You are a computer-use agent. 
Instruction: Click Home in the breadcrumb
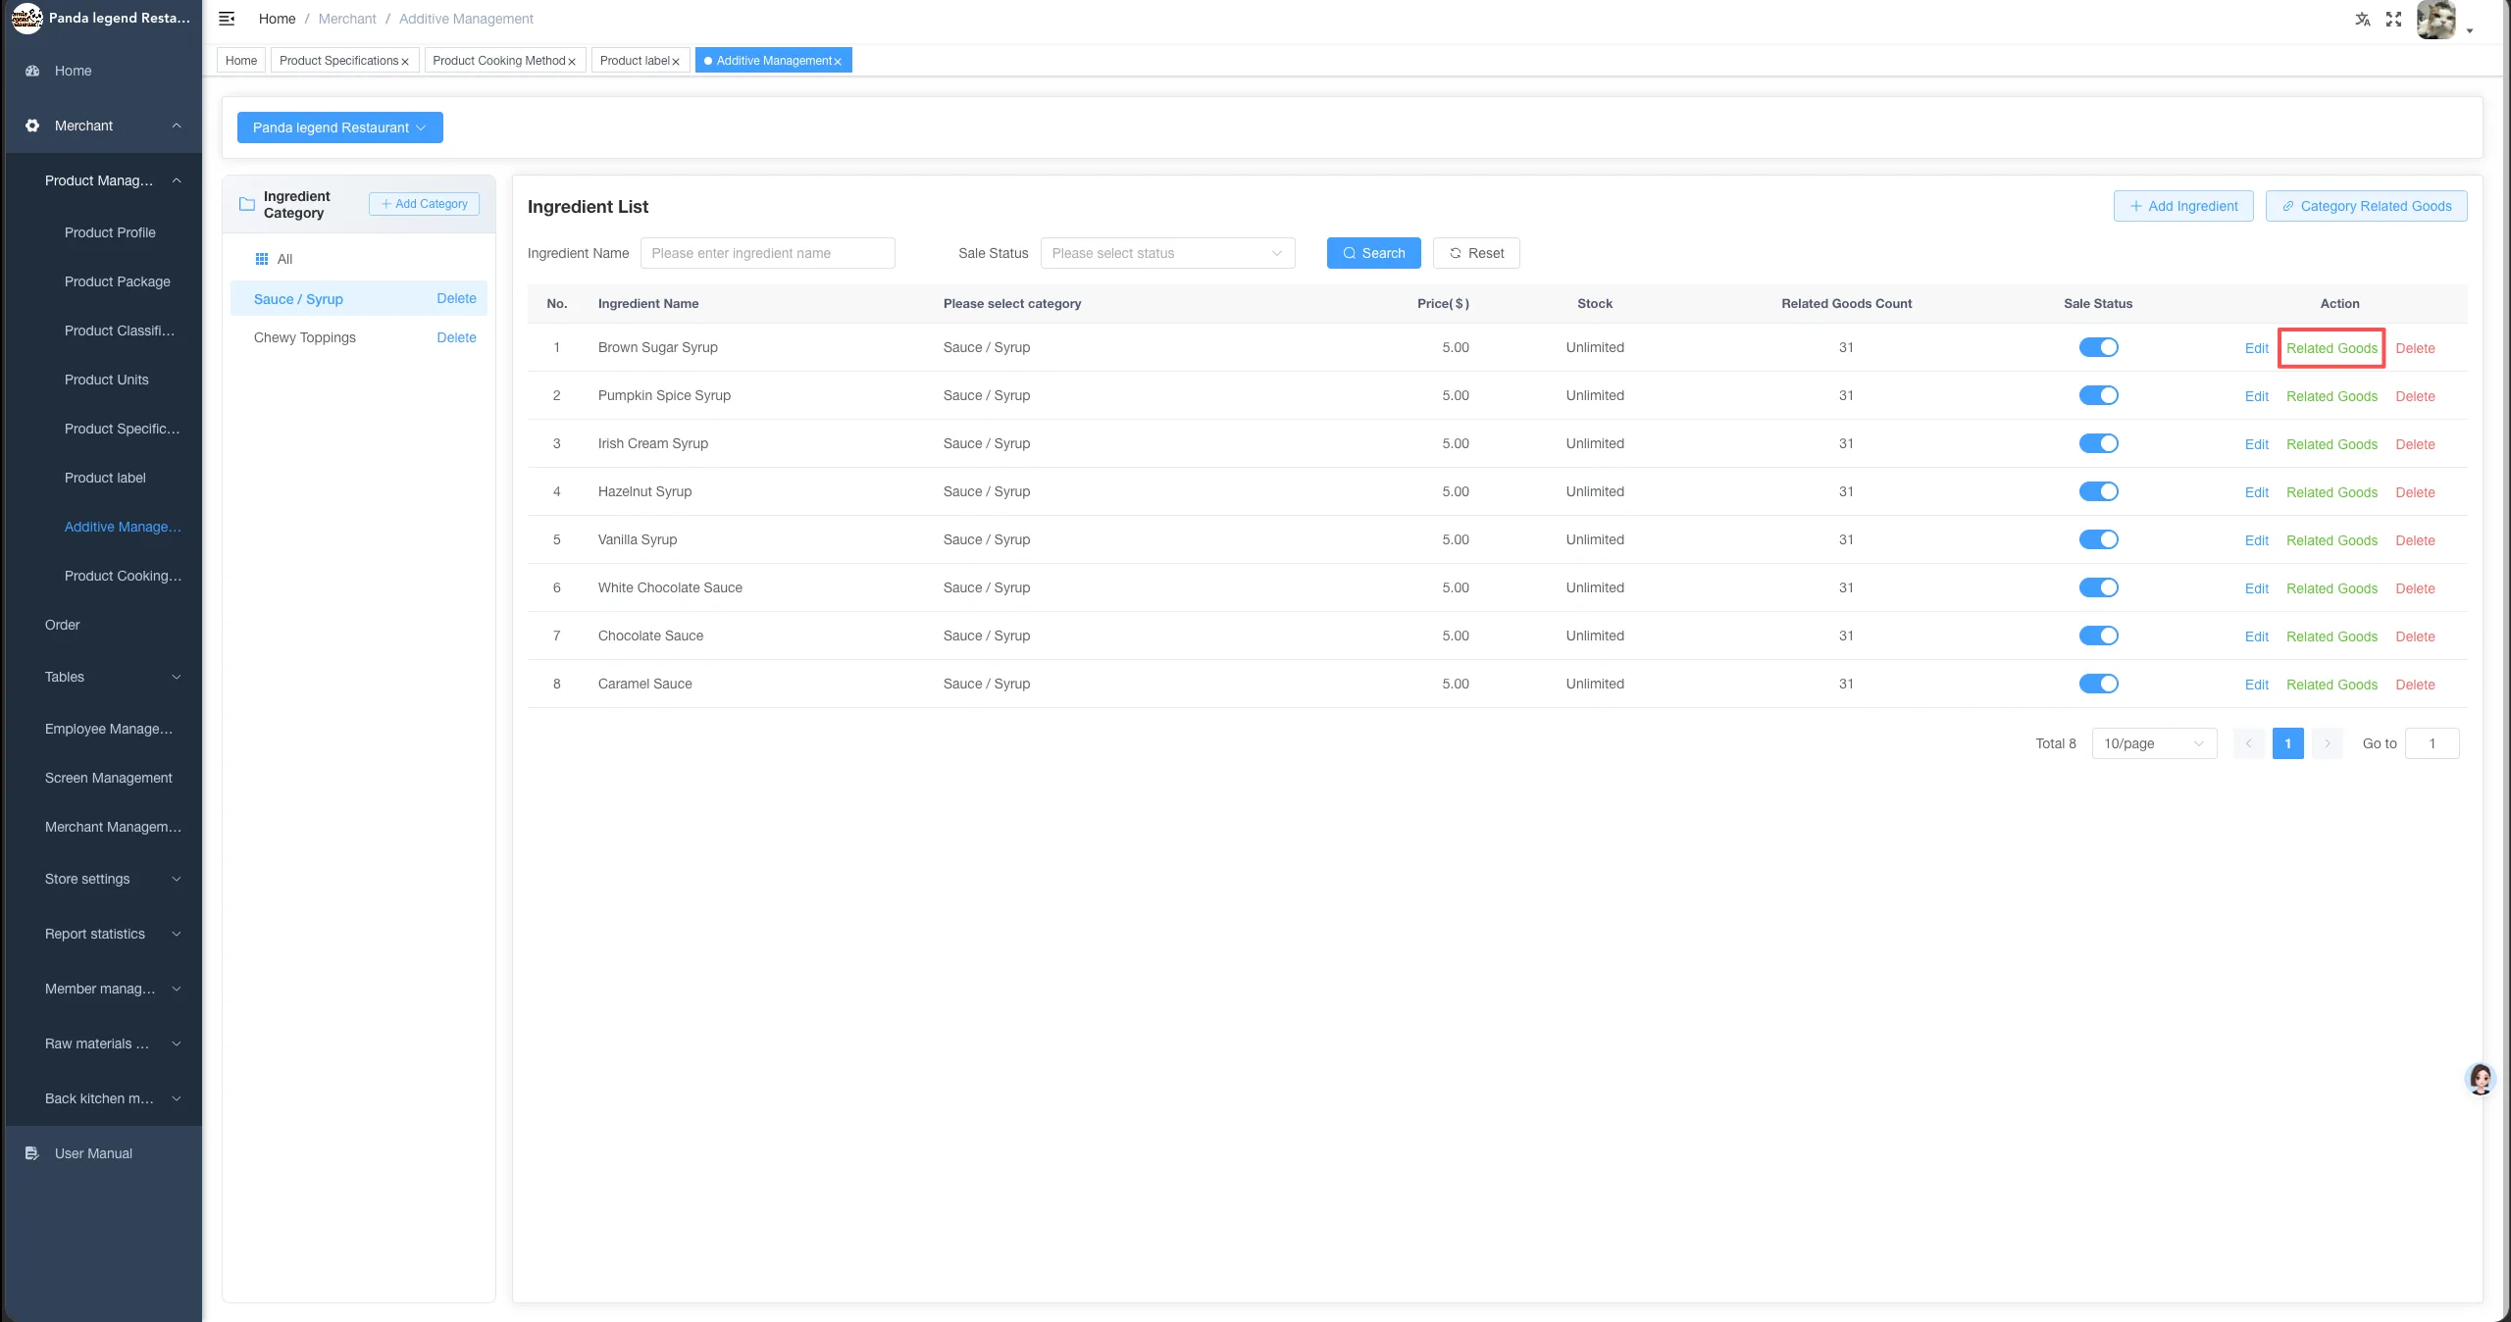click(x=277, y=19)
